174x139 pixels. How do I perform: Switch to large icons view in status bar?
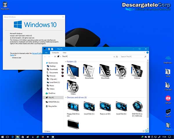(147, 131)
